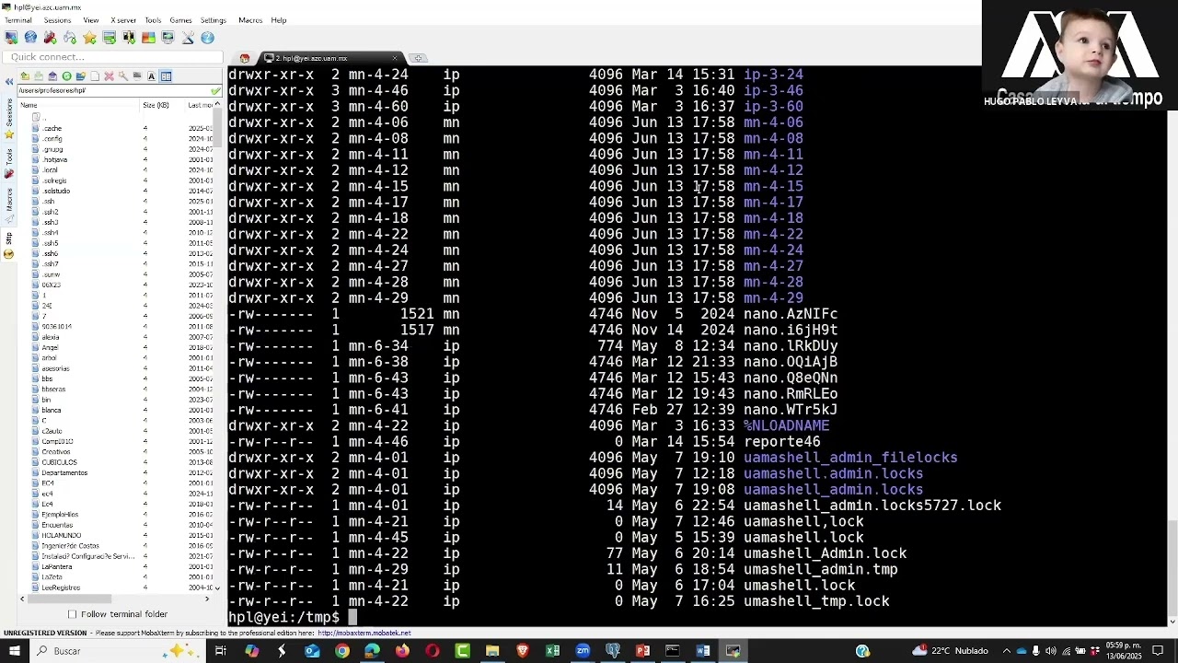This screenshot has width=1178, height=663.
Task: Click the SFTP list scroll-up arrow
Action: [x=217, y=105]
